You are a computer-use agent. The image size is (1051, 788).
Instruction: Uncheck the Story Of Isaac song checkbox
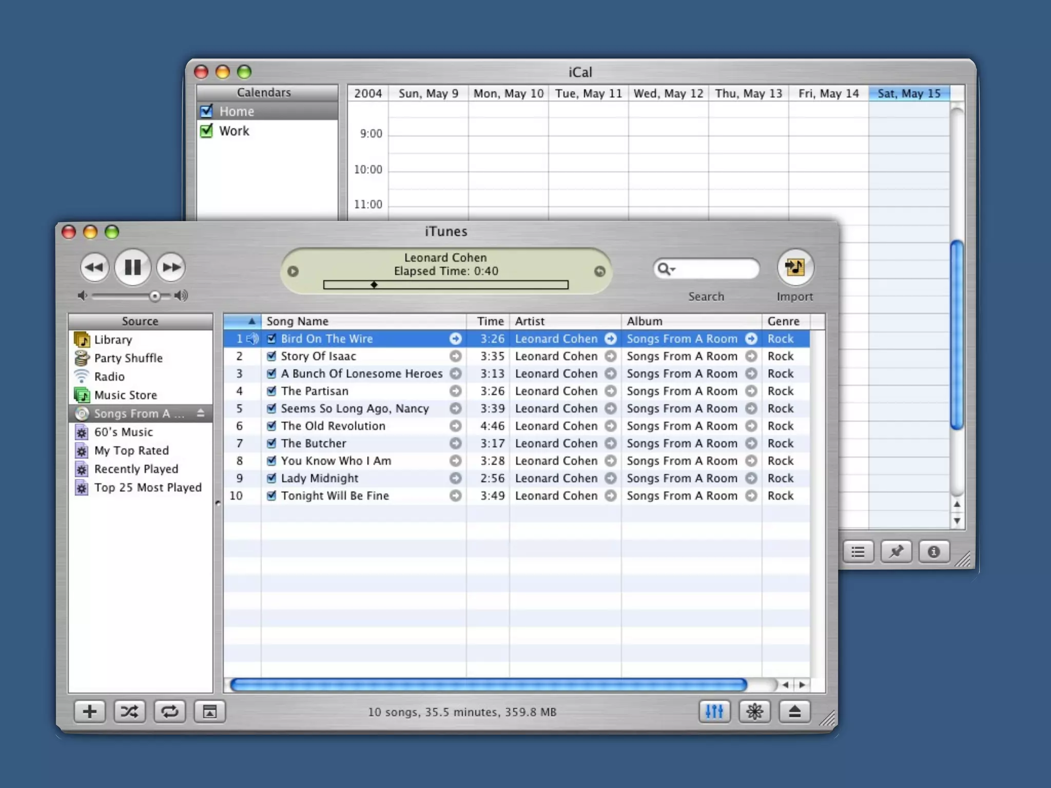pos(271,356)
